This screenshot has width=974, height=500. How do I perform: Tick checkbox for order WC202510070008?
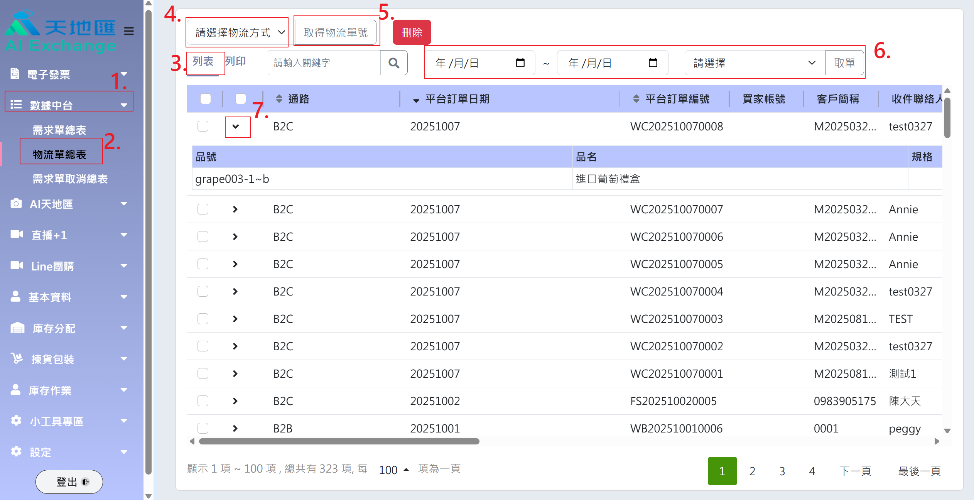[x=203, y=126]
